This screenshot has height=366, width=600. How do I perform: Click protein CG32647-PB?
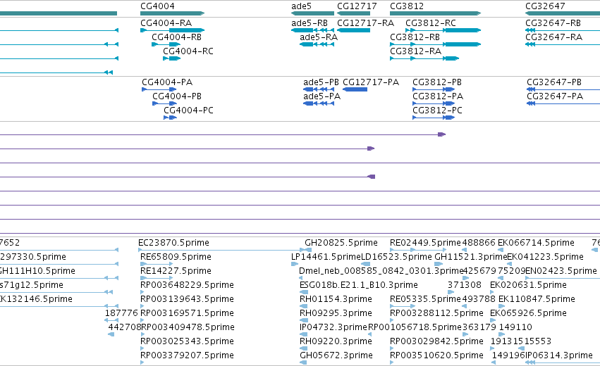[x=554, y=82]
